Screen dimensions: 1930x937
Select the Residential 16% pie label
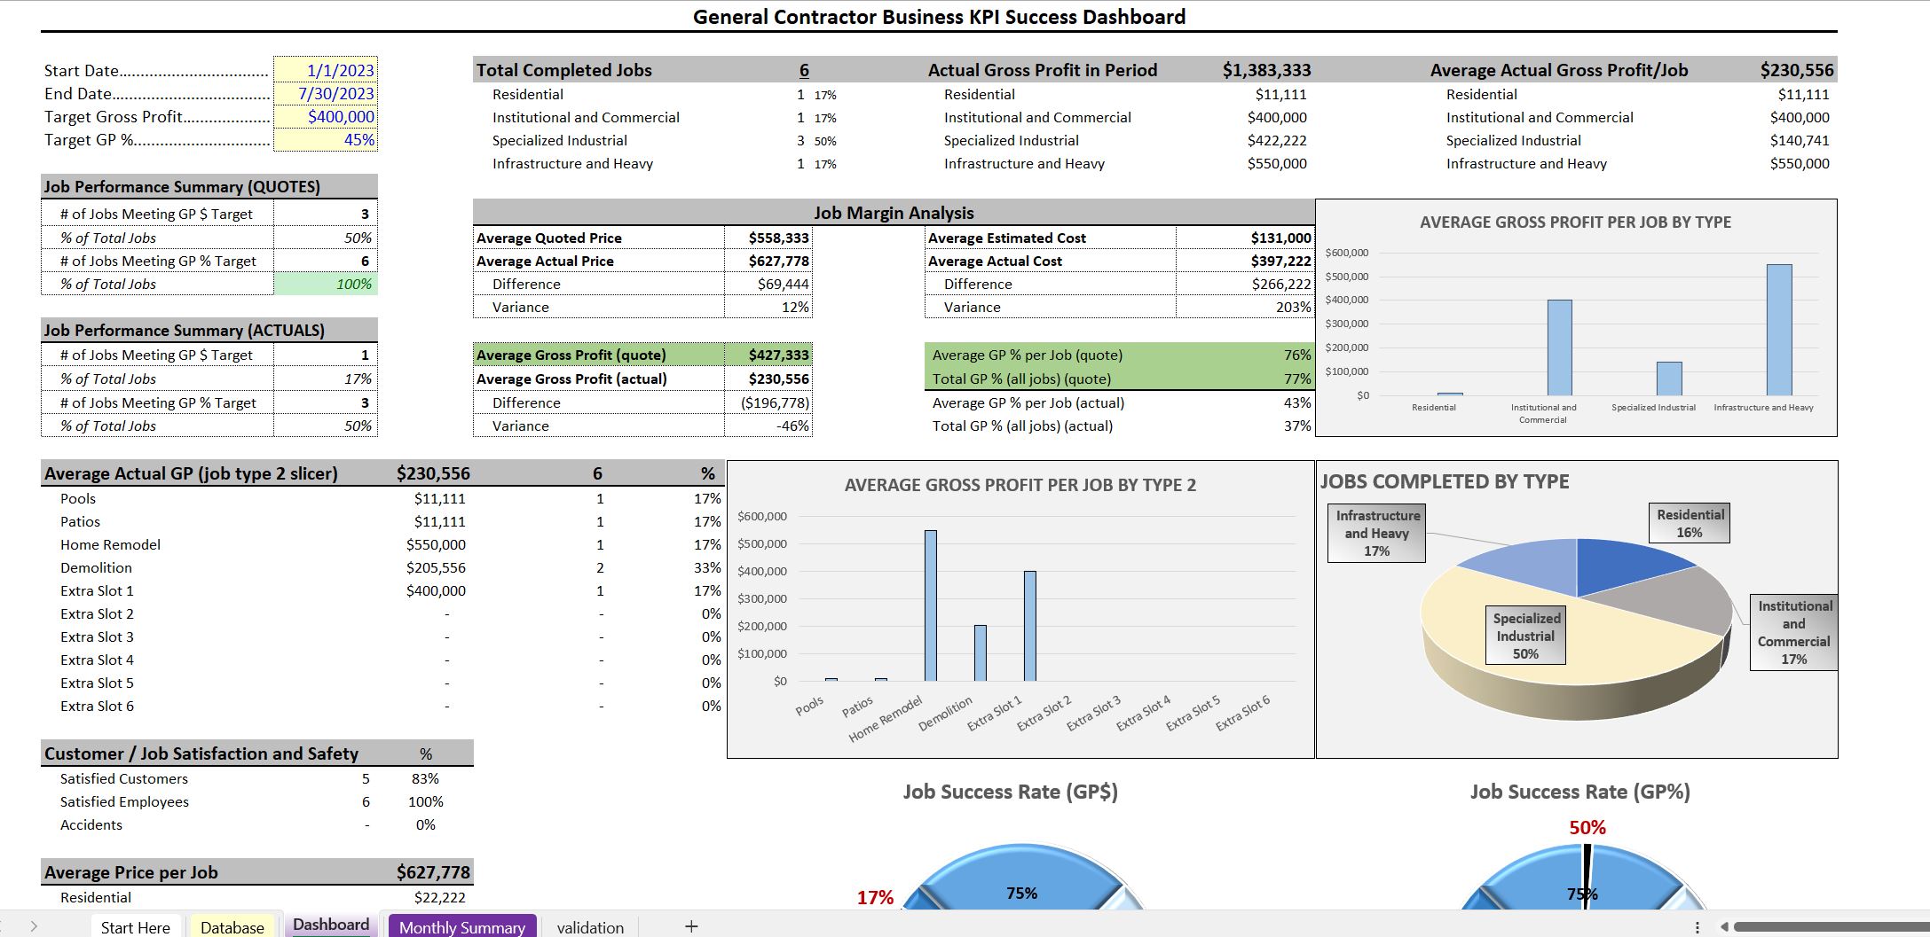[x=1690, y=523]
